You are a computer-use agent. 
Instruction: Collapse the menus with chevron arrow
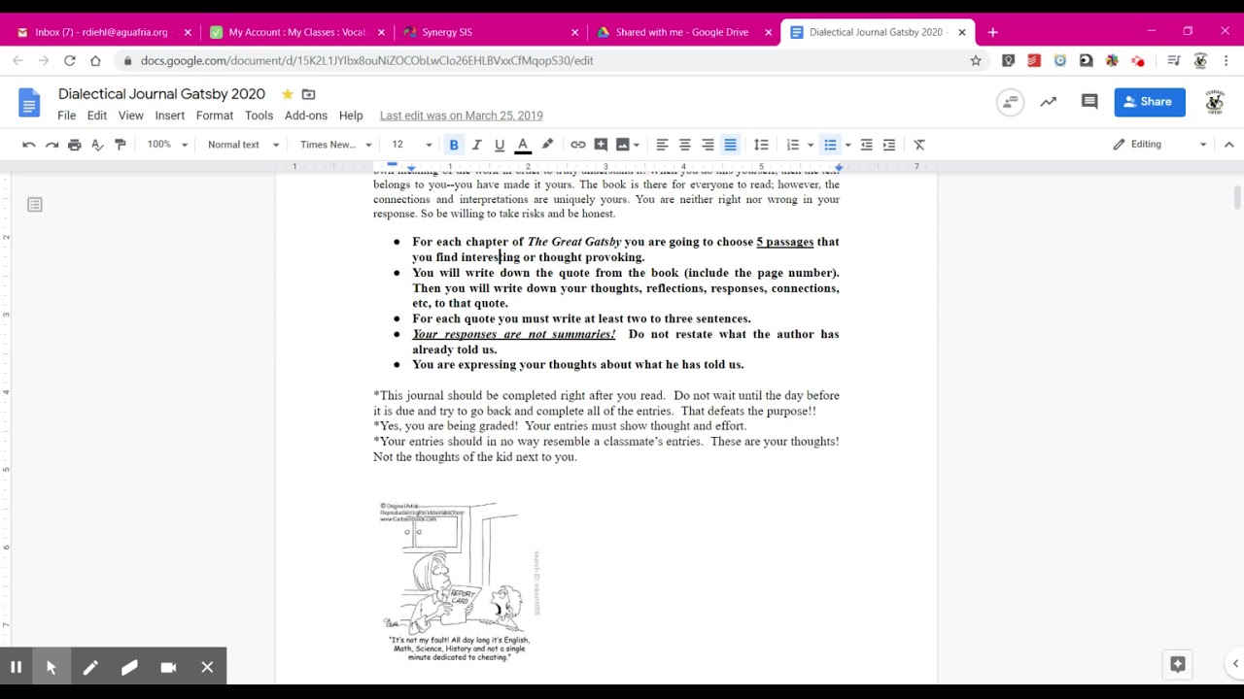tap(1228, 145)
